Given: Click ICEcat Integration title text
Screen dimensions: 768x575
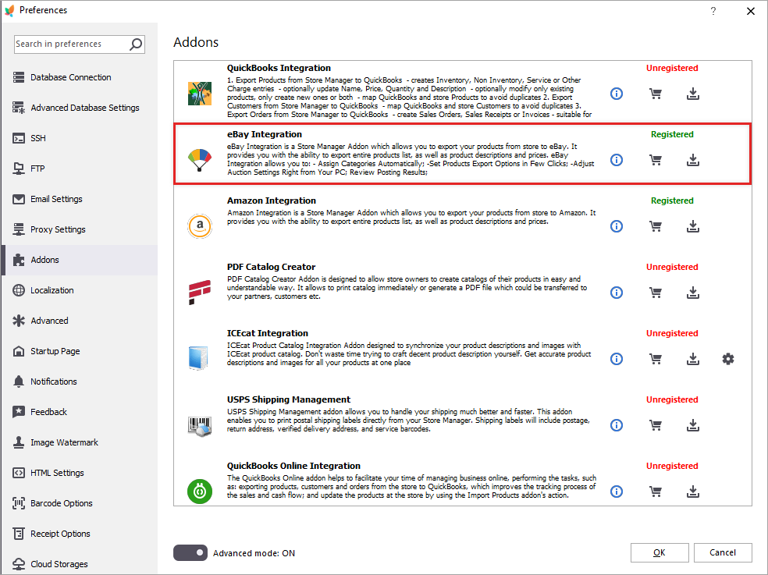Looking at the screenshot, I should click(x=268, y=333).
